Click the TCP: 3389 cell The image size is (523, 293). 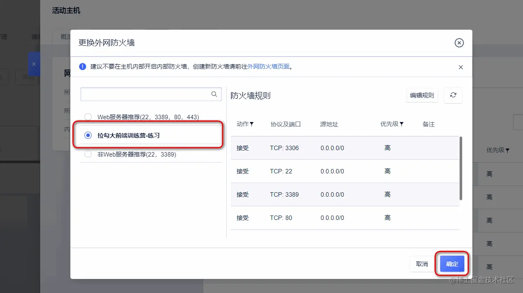284,195
